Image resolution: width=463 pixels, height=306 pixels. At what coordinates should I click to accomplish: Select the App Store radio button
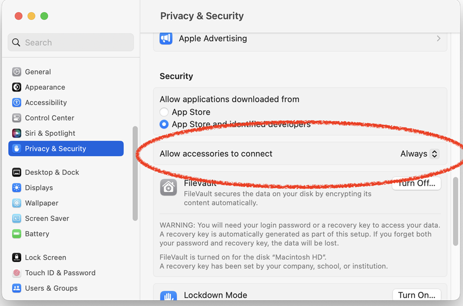click(x=164, y=112)
